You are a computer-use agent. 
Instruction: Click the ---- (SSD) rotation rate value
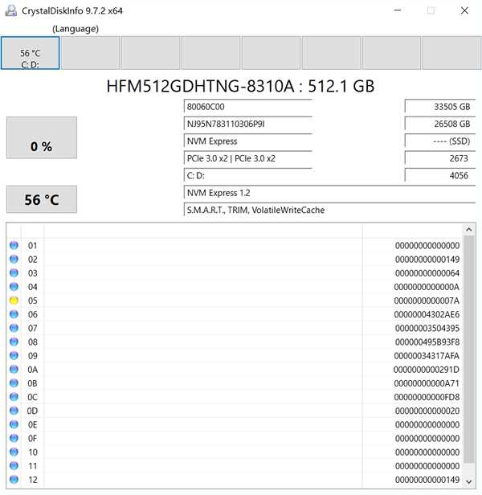pos(440,141)
